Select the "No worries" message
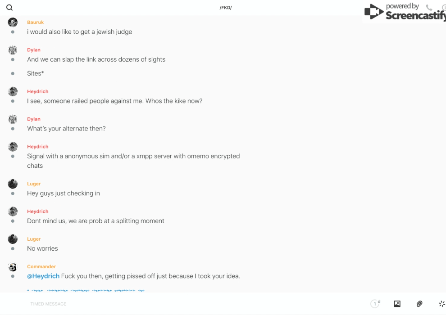This screenshot has width=446, height=315. (x=42, y=248)
